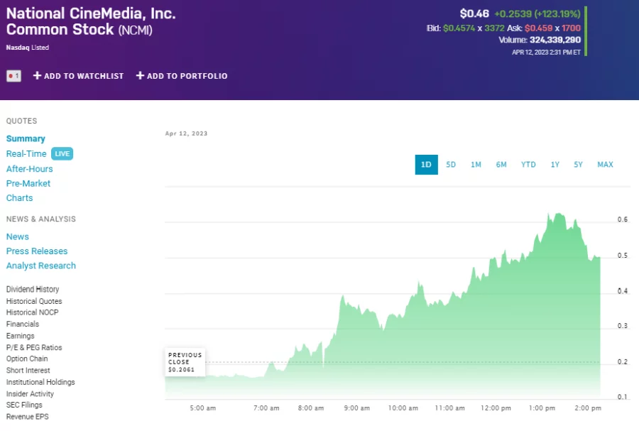
Task: Select the Summary quotes view
Action: 26,138
